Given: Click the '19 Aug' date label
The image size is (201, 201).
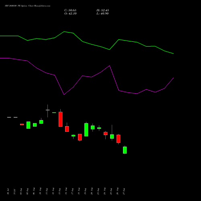Looking at the screenshot, I should [85, 191].
